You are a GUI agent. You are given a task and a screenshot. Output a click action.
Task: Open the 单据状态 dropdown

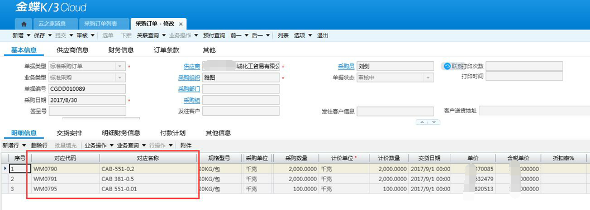428,77
